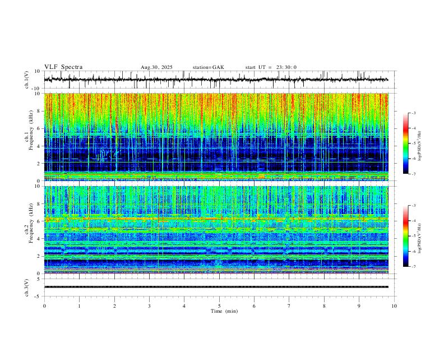This screenshot has width=444, height=343.
Task: Click the time axis tick label "1"
Action: [79, 306]
